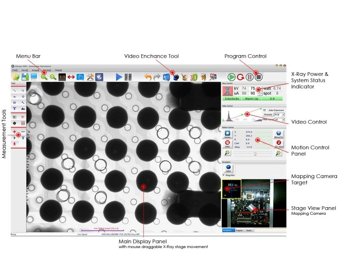Stop program with round stop button
Image resolution: width=339 pixels, height=269 pixels.
259,77
